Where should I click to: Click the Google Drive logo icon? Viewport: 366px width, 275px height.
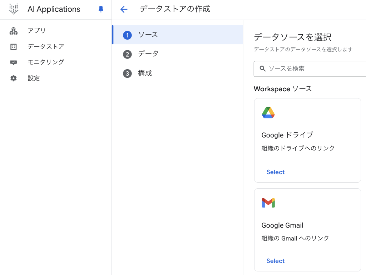point(268,113)
